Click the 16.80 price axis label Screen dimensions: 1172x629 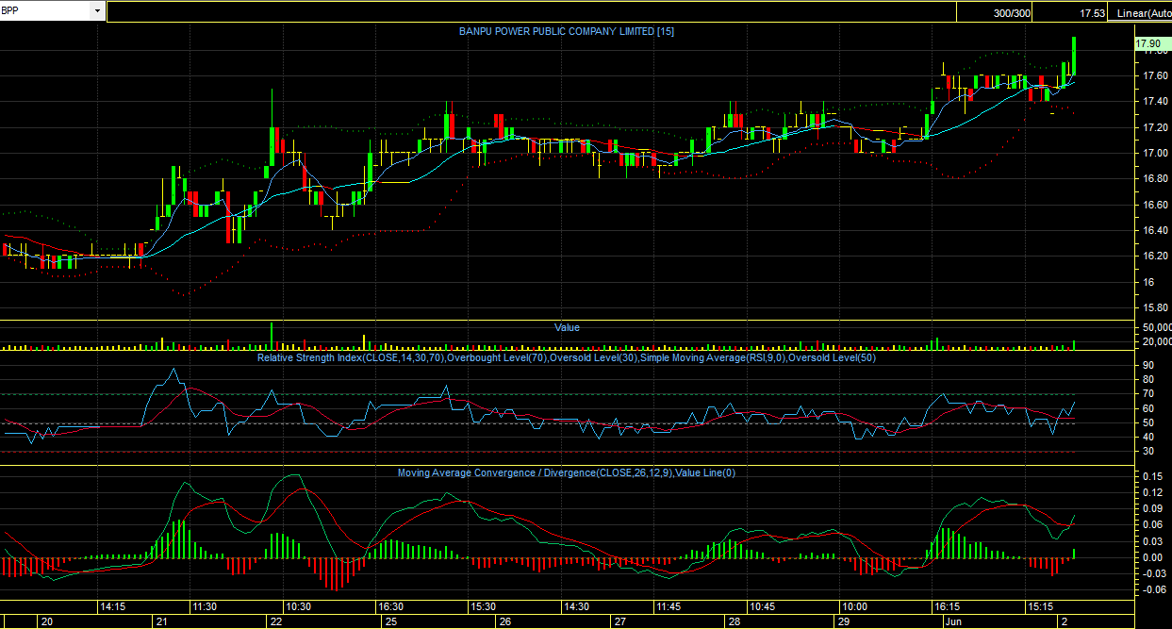(x=1154, y=178)
